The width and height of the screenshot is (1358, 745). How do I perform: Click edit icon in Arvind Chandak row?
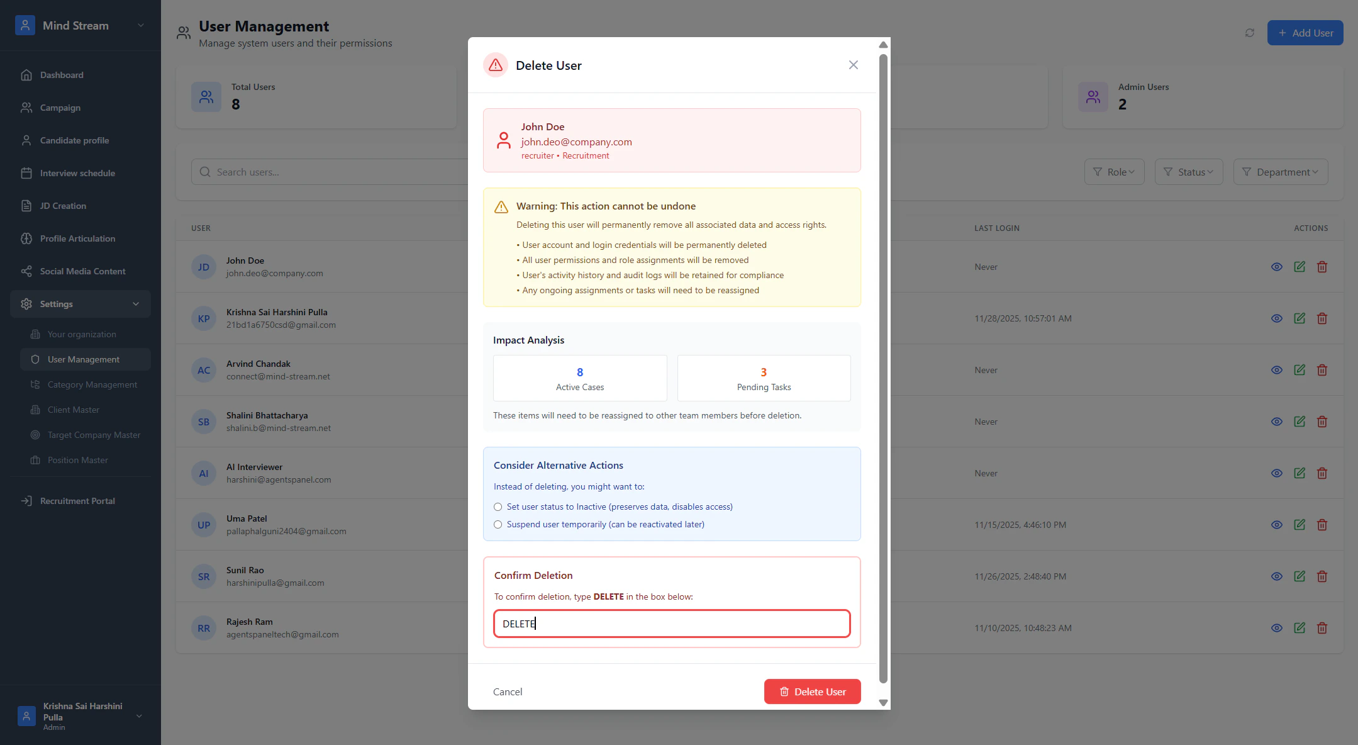tap(1300, 370)
